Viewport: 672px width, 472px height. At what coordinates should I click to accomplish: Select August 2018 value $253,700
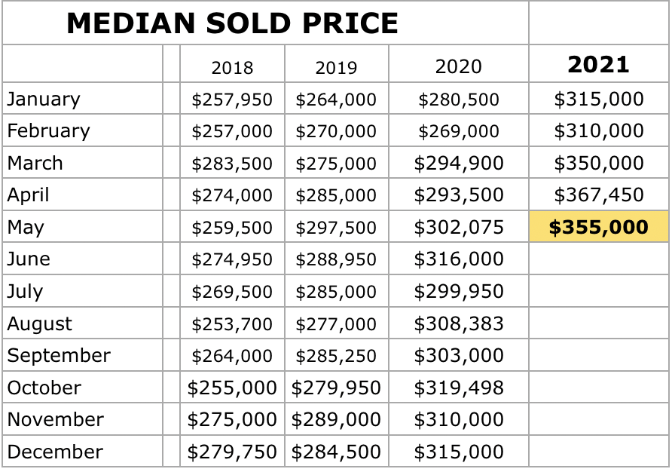point(232,323)
